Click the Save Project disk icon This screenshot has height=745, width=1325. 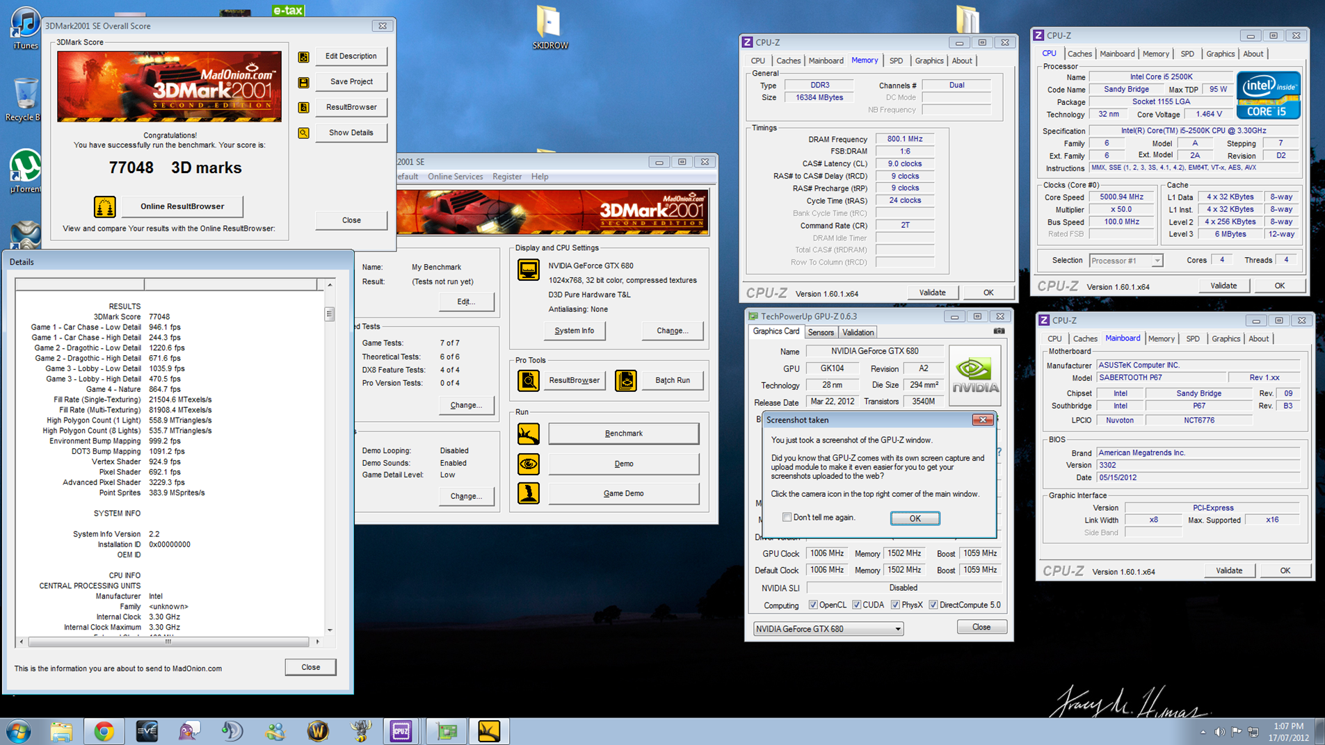pyautogui.click(x=304, y=83)
